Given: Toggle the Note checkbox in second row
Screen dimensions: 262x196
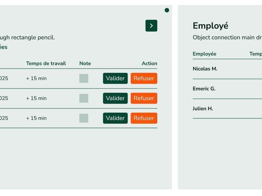Looking at the screenshot, I should (x=84, y=98).
